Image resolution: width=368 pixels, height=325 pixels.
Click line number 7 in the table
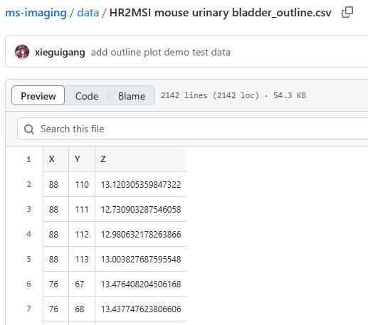click(x=29, y=309)
